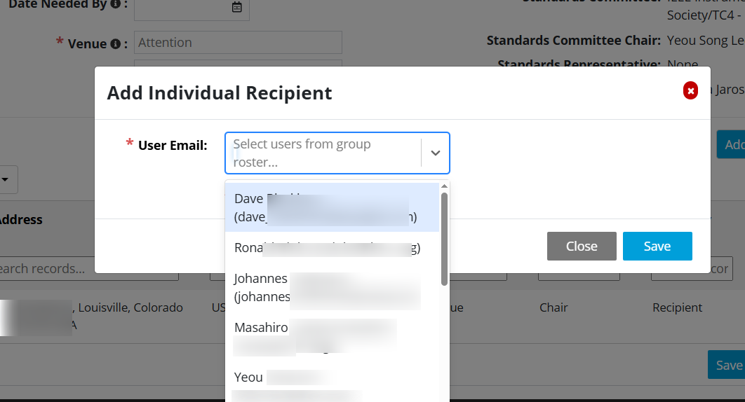The height and width of the screenshot is (402, 745).
Task: Open the Date Needed By calendar picker
Action: (x=237, y=7)
